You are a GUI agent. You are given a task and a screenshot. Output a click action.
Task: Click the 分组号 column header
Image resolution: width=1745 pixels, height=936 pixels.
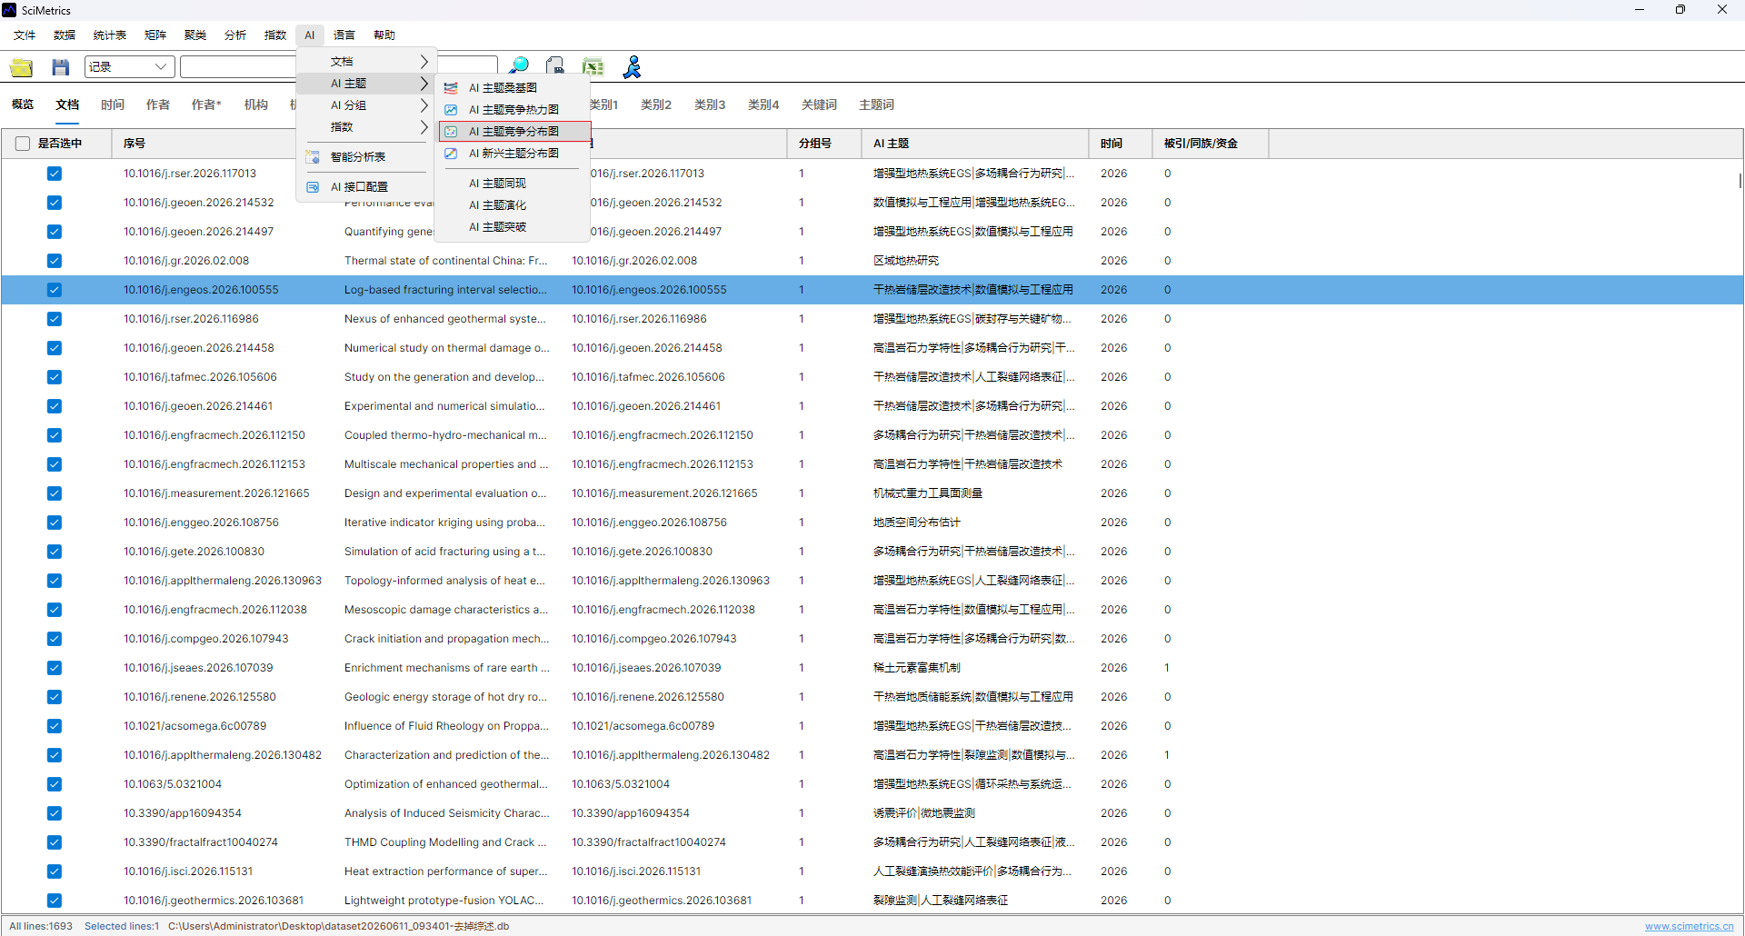(x=823, y=144)
